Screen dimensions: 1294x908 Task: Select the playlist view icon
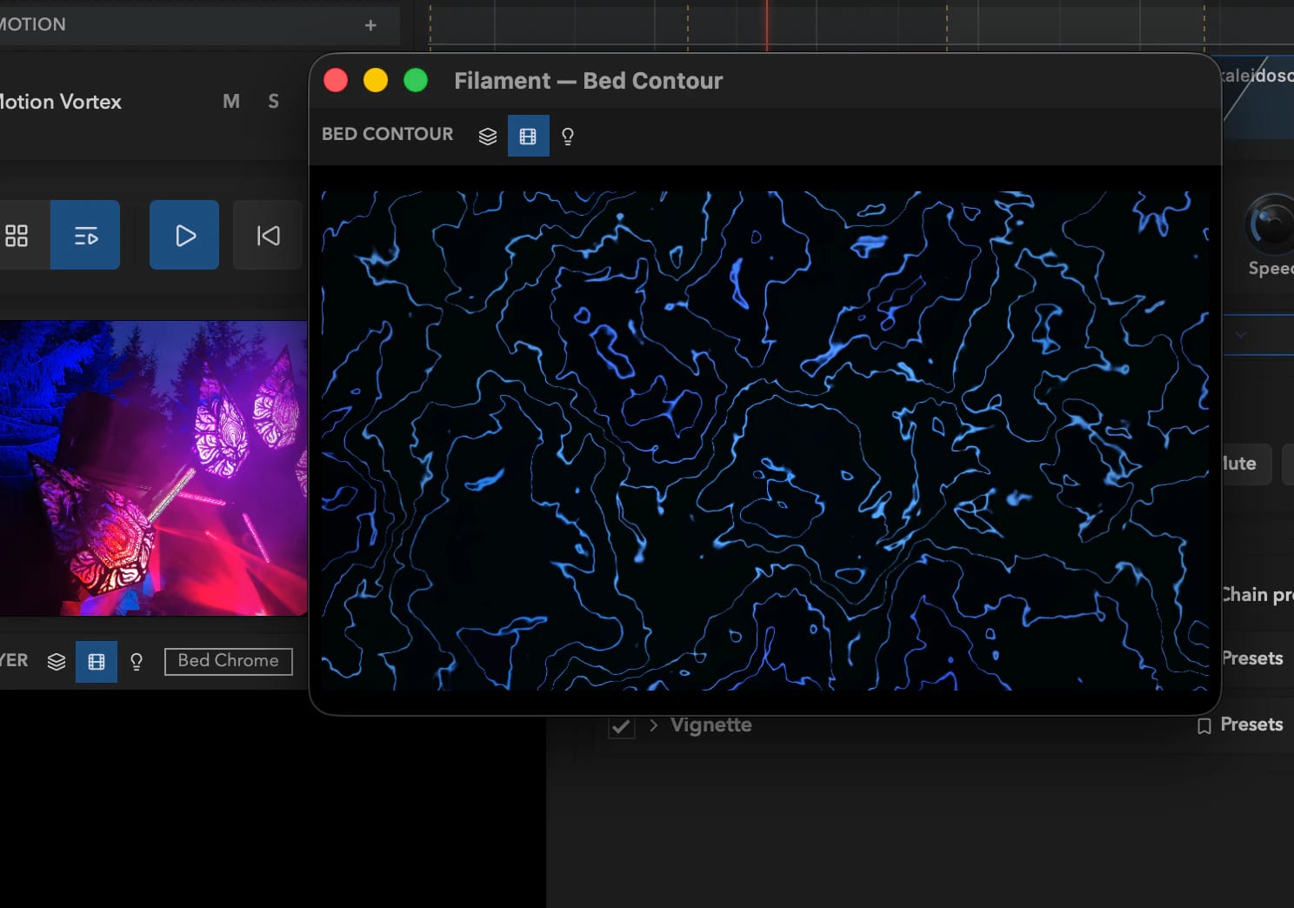click(x=85, y=236)
